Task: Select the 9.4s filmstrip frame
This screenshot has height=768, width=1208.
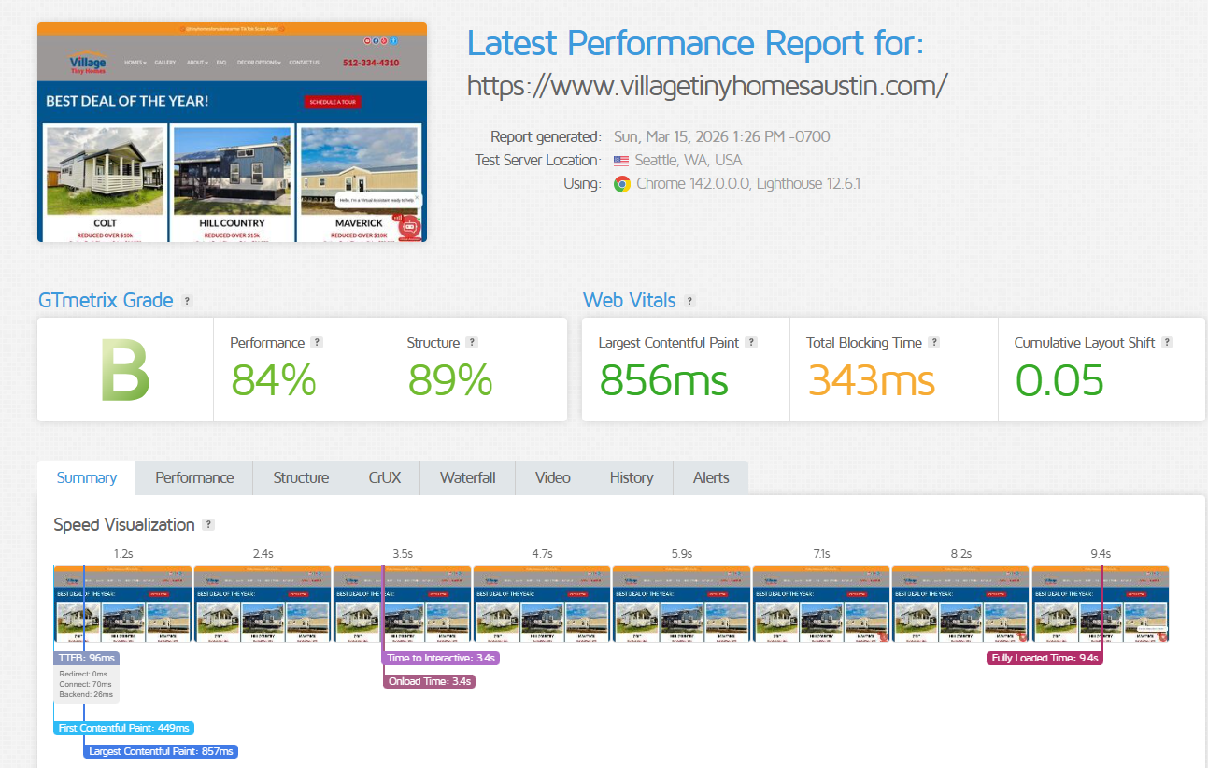Action: (1101, 604)
